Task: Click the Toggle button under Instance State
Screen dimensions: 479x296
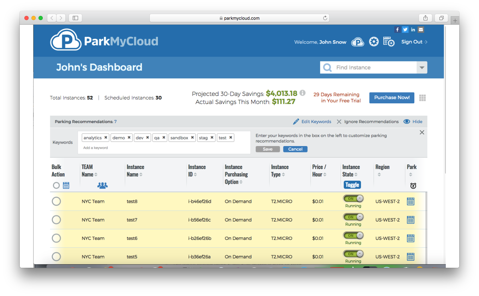Action: 352,185
